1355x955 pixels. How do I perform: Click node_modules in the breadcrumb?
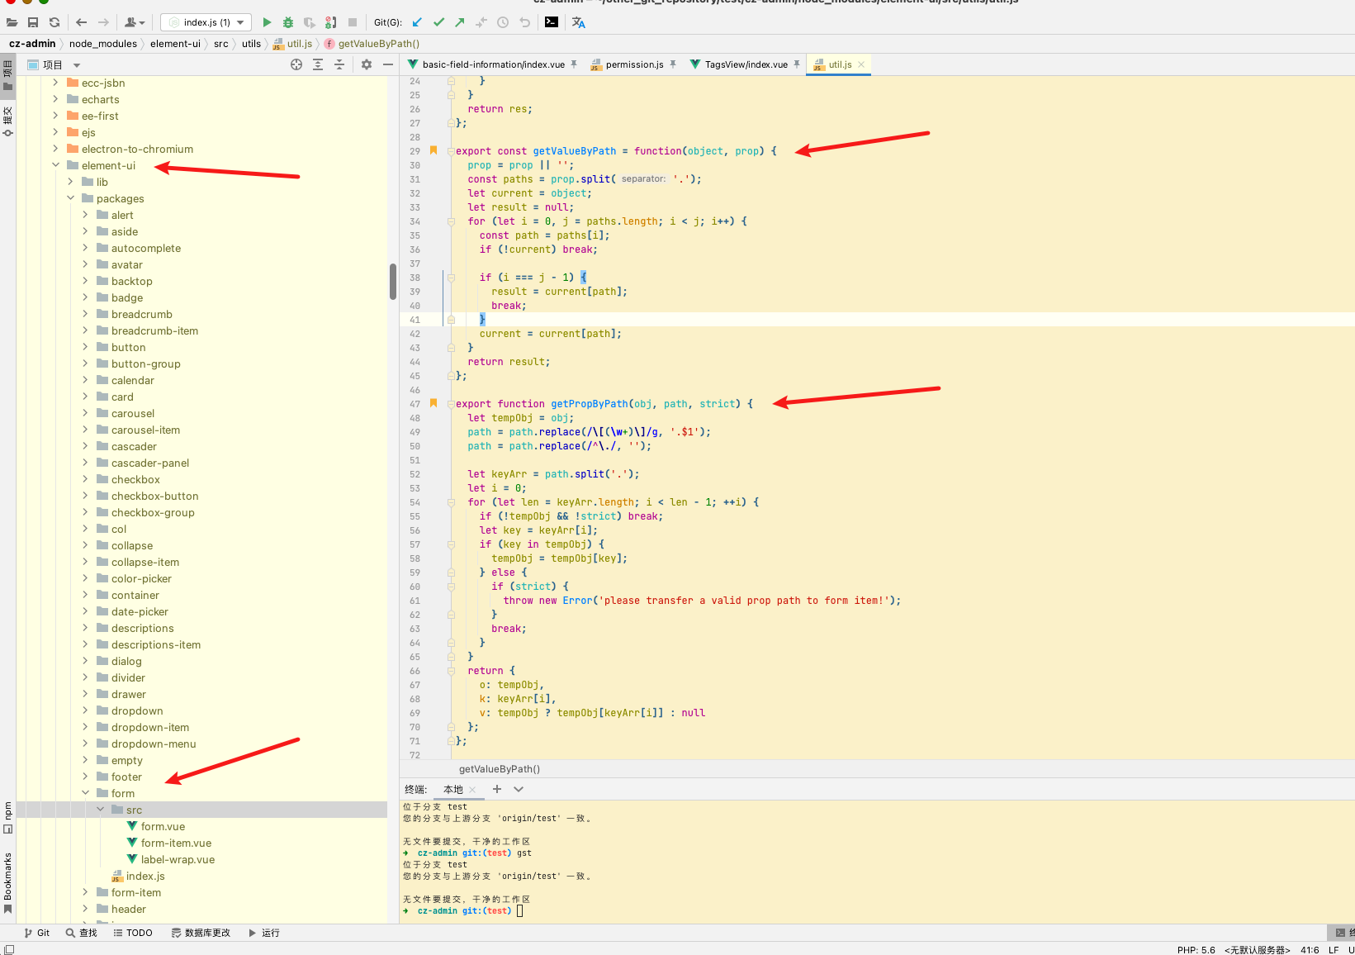coord(103,44)
